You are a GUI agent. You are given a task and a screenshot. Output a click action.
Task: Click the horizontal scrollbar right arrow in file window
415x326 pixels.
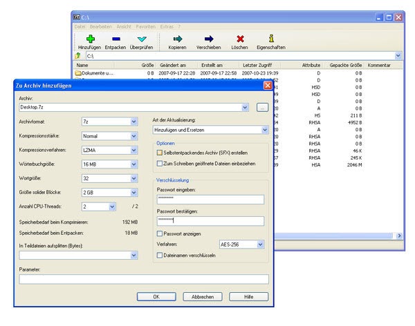[399, 236]
